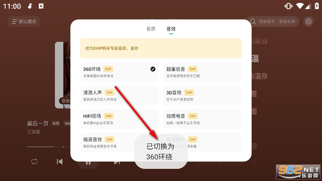Viewport: 322px width, 181px height.
Task: Click the search field for 歌手、歌曲名称
Action: point(272,22)
